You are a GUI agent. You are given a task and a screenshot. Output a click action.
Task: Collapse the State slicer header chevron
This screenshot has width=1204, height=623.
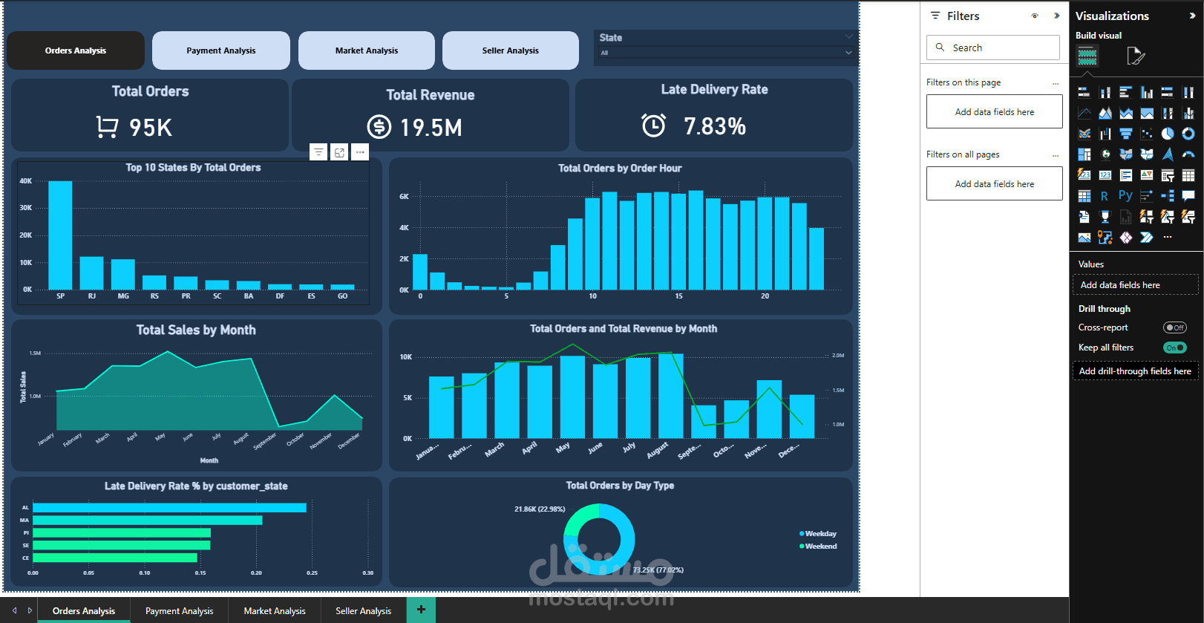[x=848, y=36]
